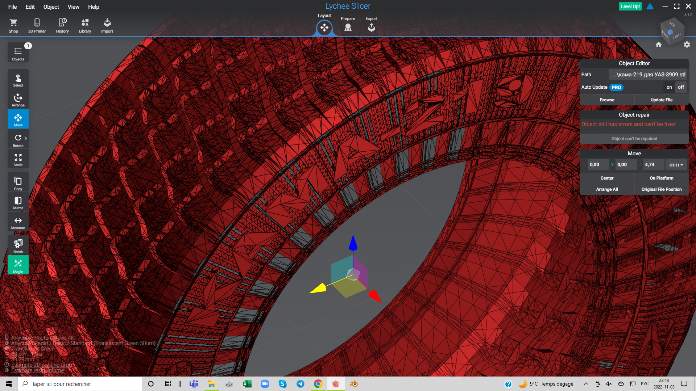This screenshot has height=391, width=696.
Task: Open the Arrange tool
Action: point(18,100)
